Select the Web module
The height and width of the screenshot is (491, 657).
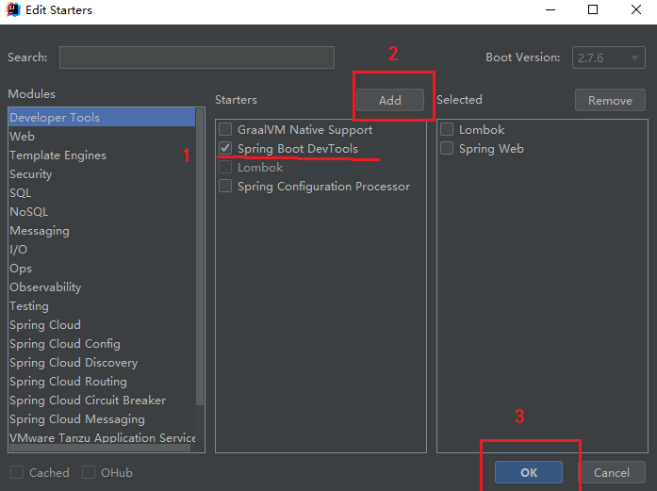pyautogui.click(x=102, y=136)
